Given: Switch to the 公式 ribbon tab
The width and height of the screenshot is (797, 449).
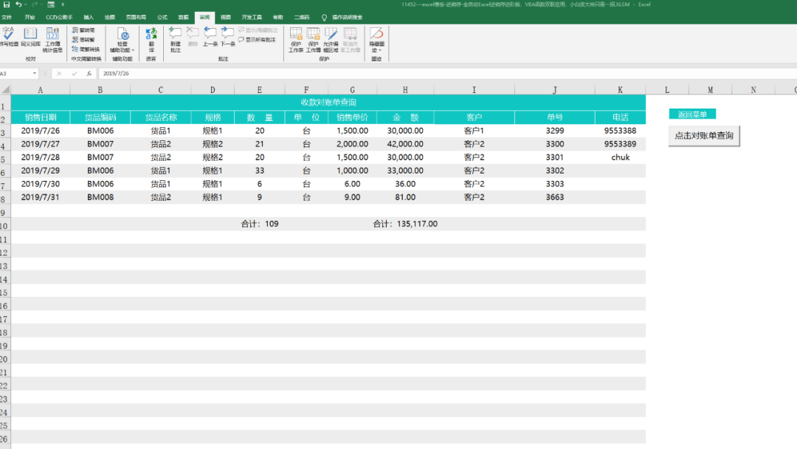Looking at the screenshot, I should [162, 17].
